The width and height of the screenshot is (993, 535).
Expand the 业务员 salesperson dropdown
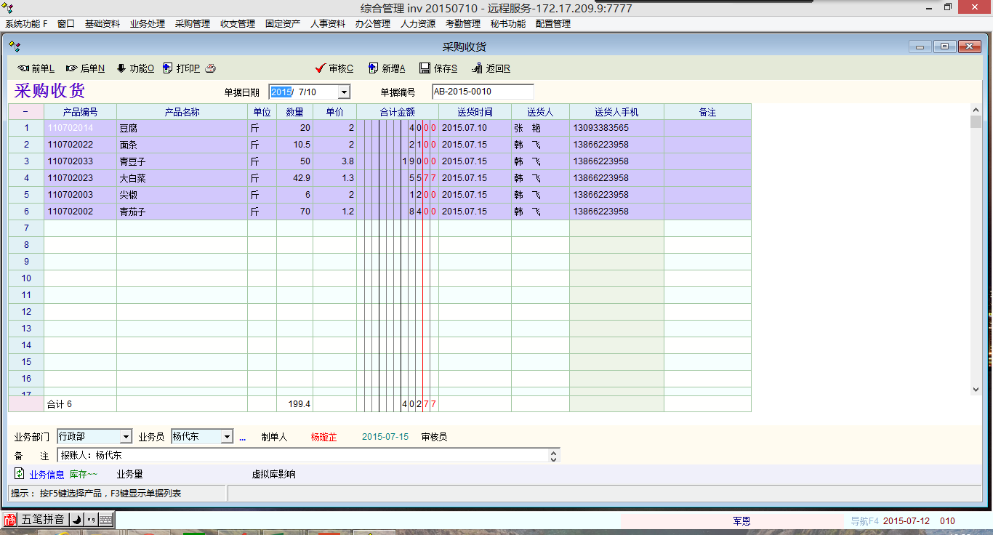click(227, 437)
